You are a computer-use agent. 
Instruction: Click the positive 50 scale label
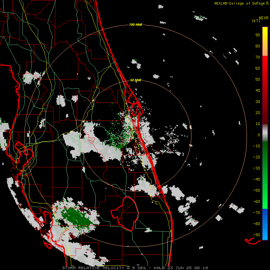258,79
